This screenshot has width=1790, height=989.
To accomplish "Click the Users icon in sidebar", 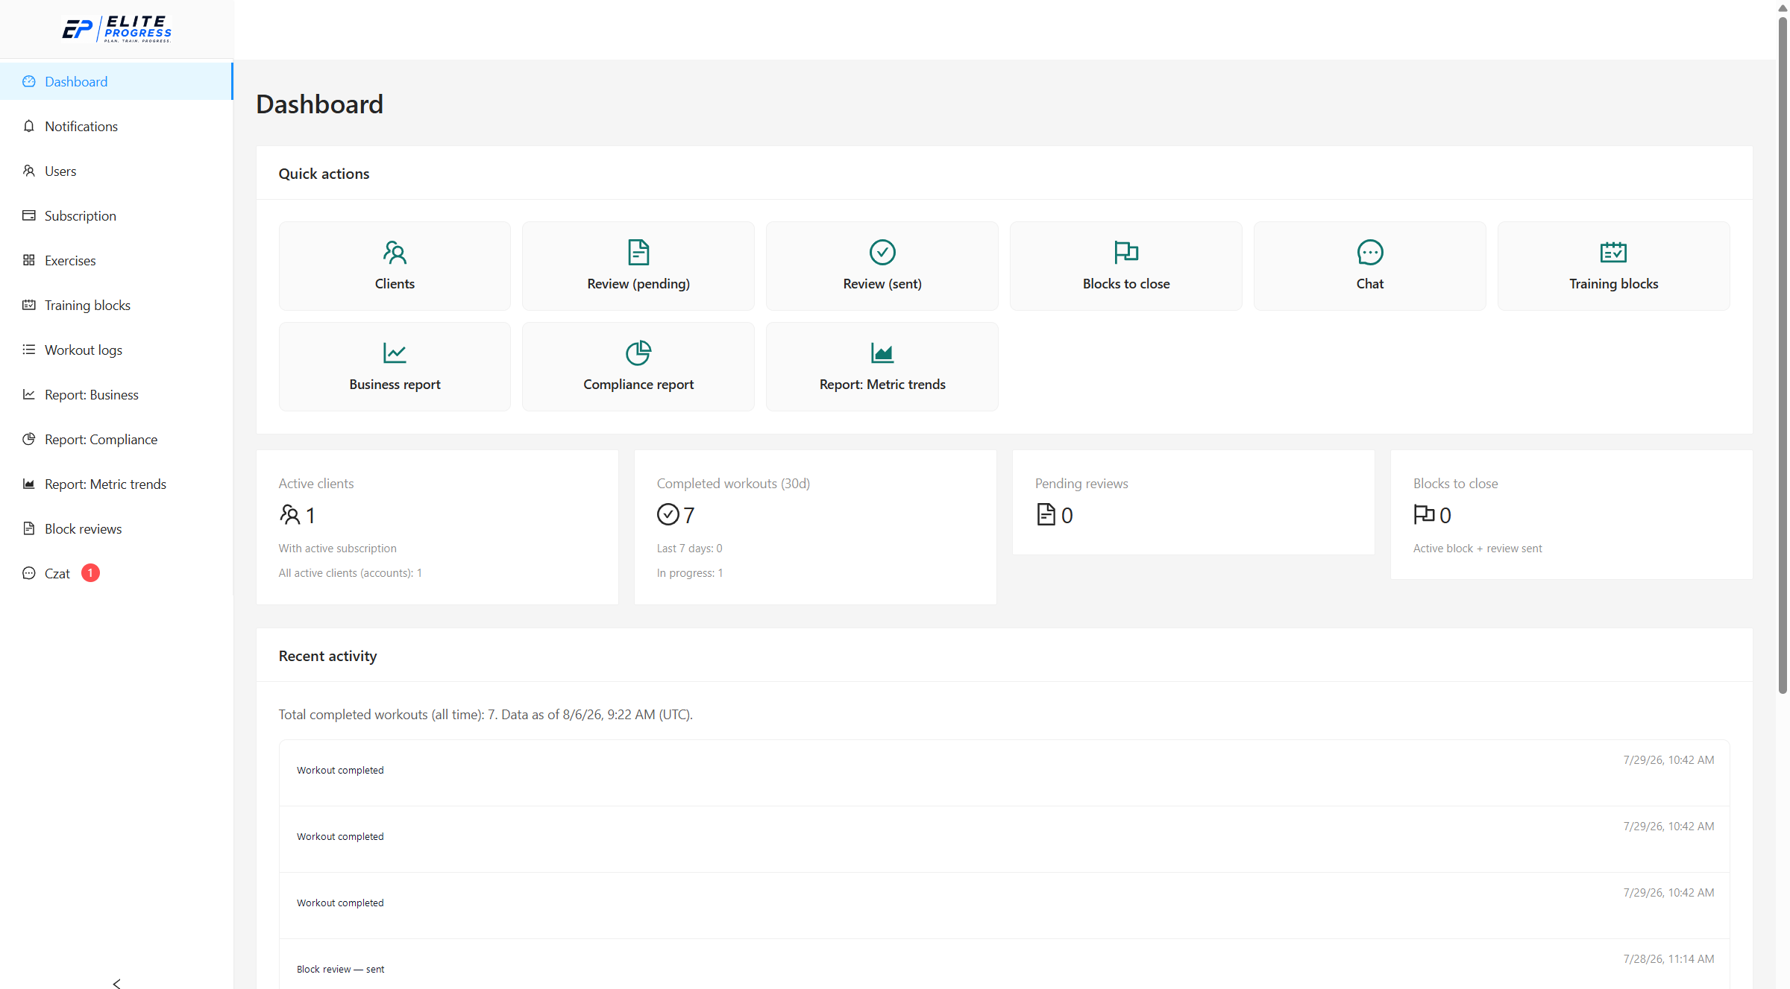I will 29,171.
